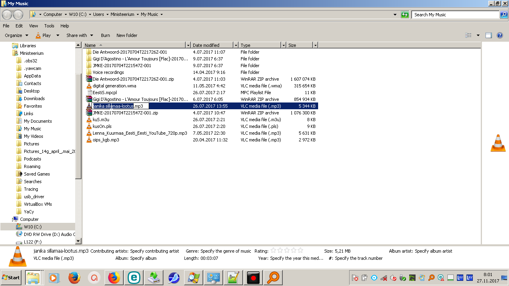Image resolution: width=509 pixels, height=286 pixels.
Task: Open the Help menu
Action: [x=65, y=26]
